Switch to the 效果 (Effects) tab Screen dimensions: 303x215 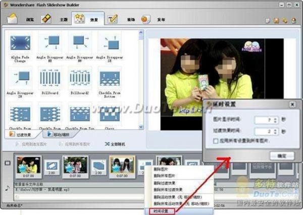click(x=88, y=19)
